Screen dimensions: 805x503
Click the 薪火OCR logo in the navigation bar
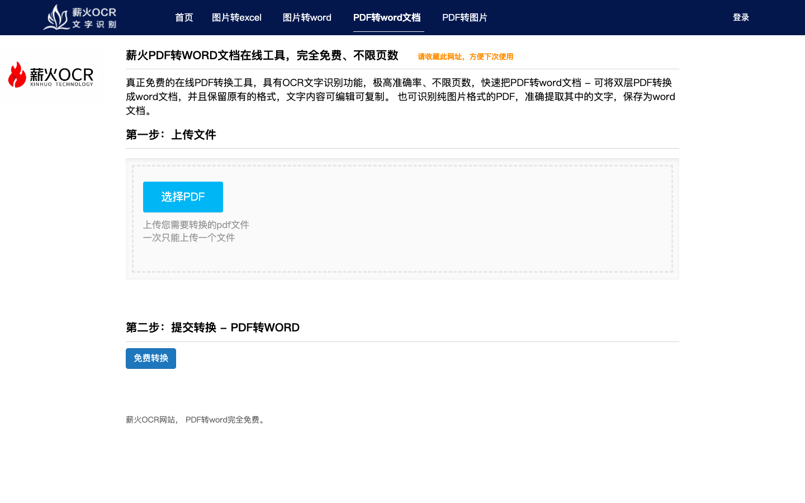pos(79,17)
